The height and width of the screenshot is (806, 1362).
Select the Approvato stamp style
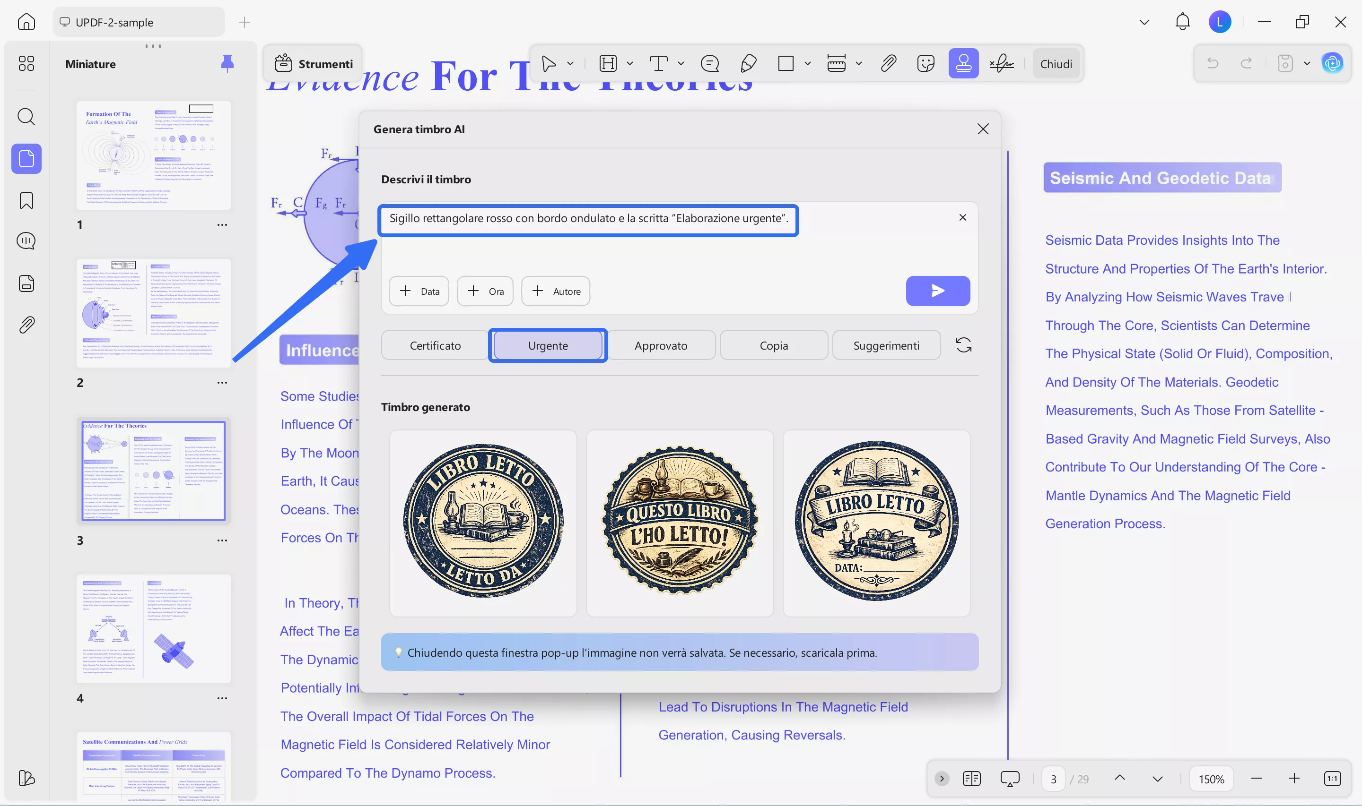(661, 345)
